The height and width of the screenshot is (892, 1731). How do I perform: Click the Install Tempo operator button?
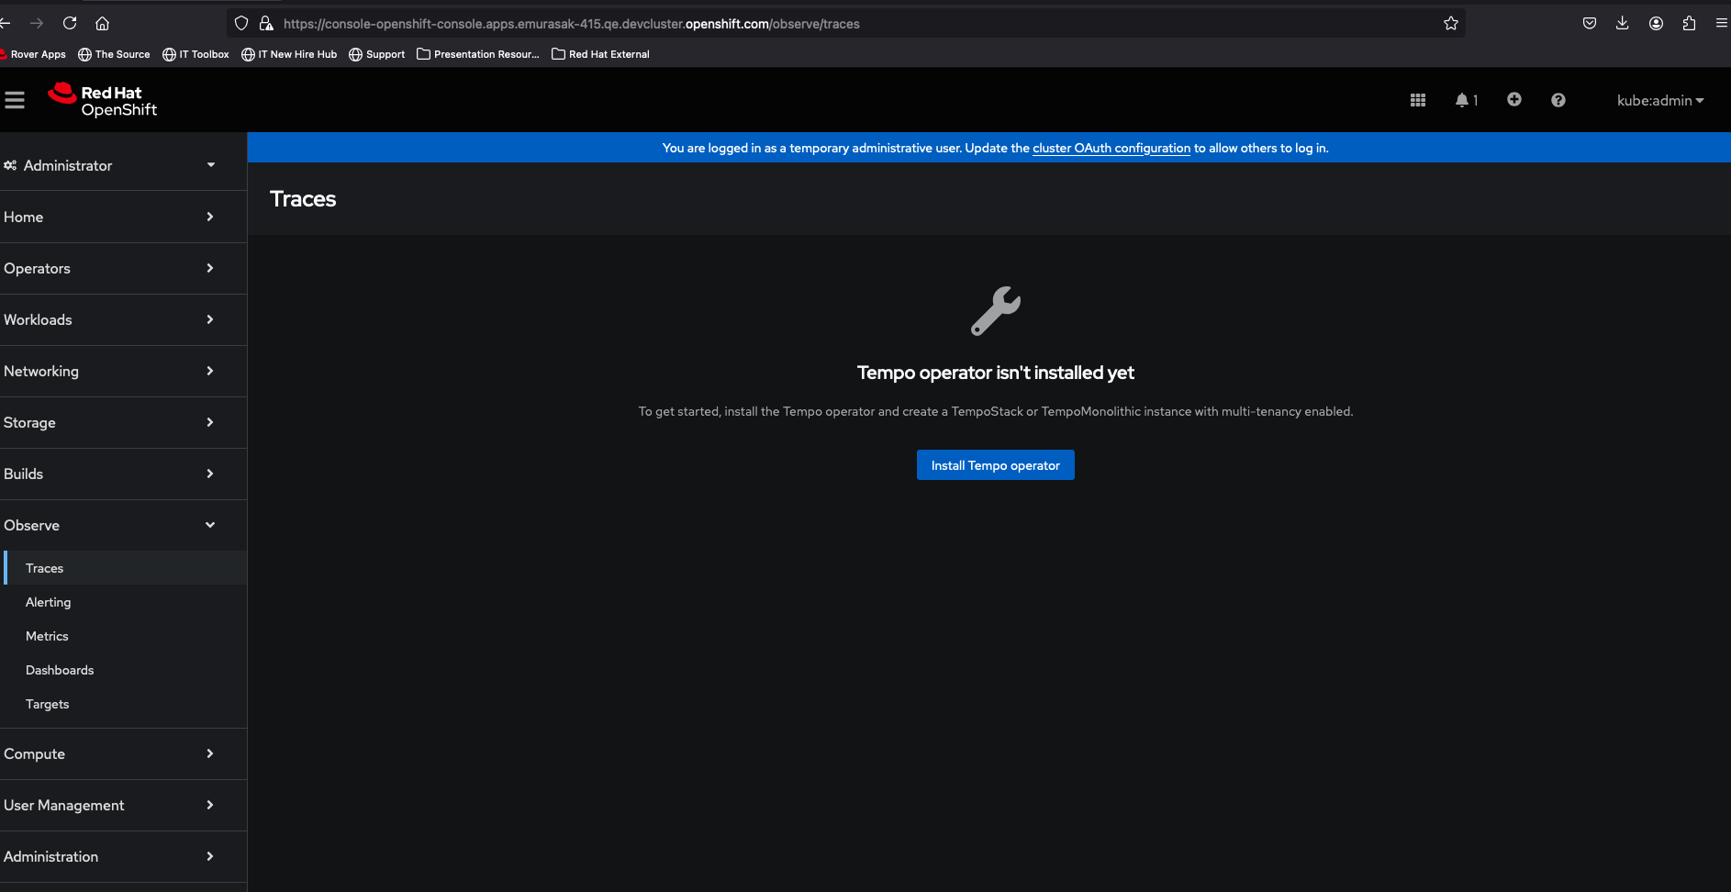(x=995, y=465)
